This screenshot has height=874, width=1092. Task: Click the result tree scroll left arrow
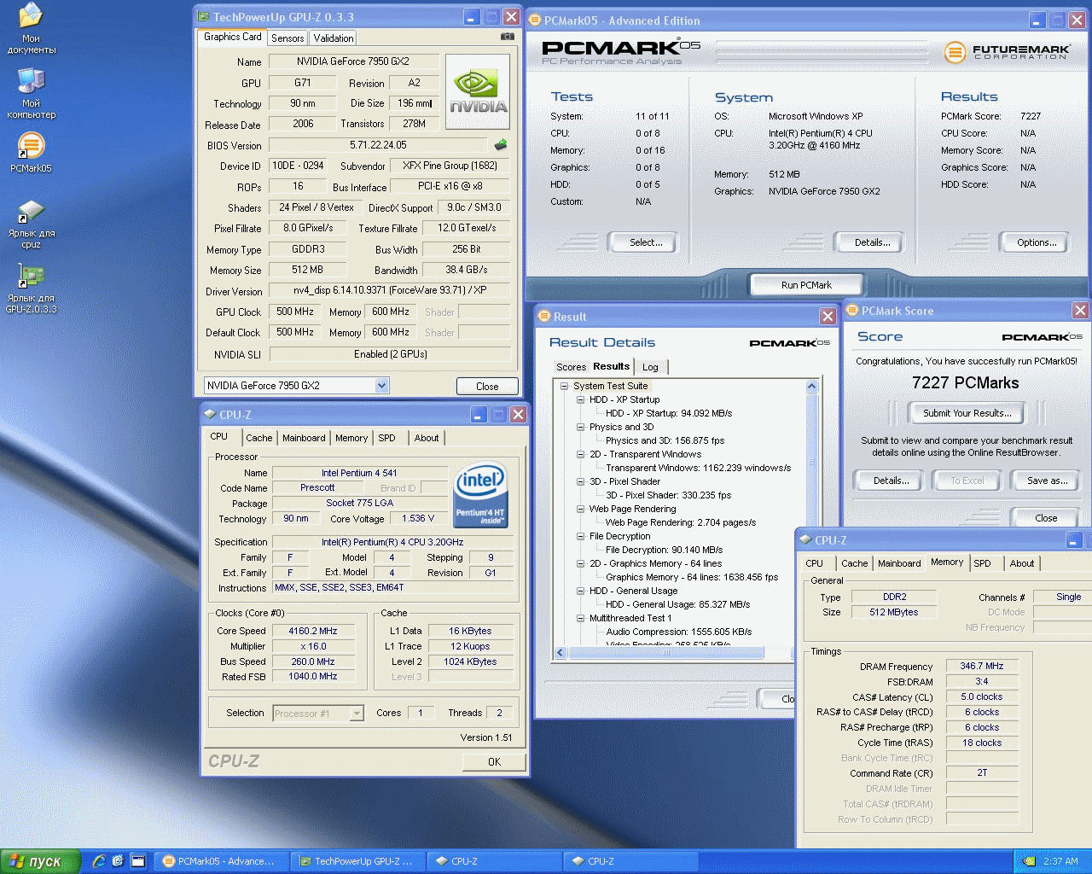click(561, 653)
